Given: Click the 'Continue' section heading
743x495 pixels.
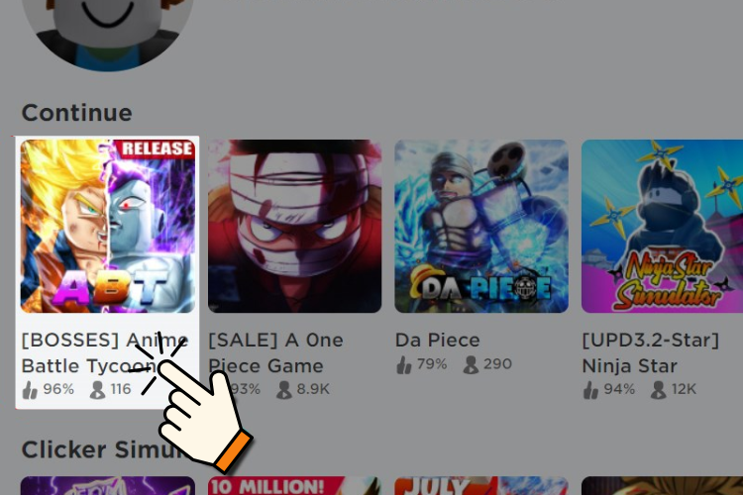Looking at the screenshot, I should (76, 113).
